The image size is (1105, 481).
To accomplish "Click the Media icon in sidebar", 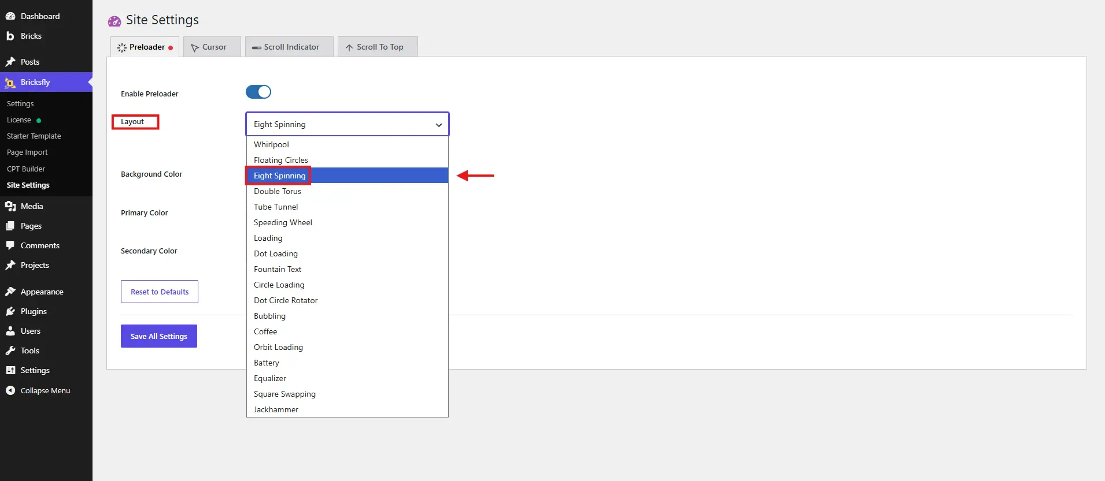I will 10,206.
